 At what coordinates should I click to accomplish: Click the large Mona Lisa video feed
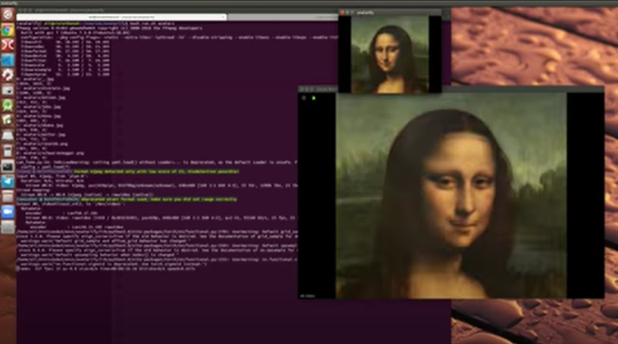451,195
